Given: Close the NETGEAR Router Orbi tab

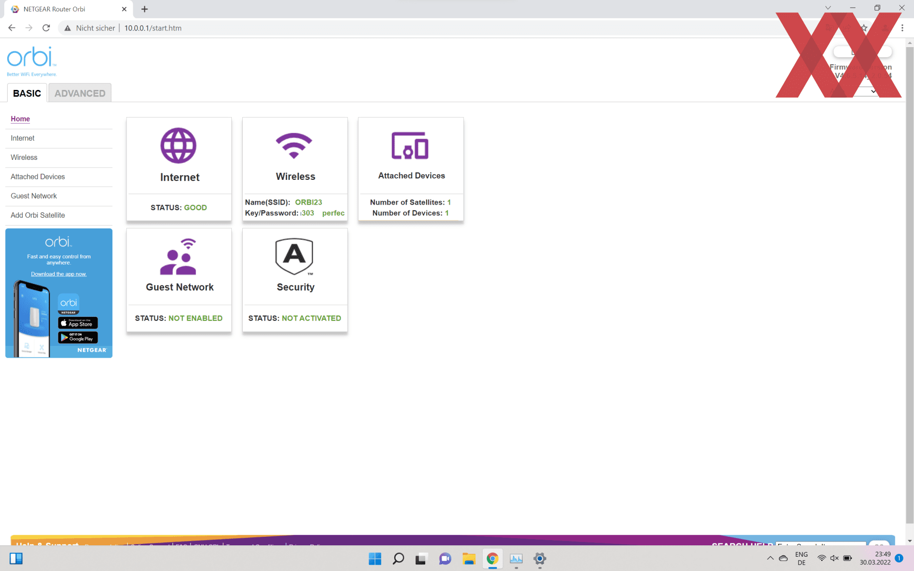Looking at the screenshot, I should [x=124, y=9].
